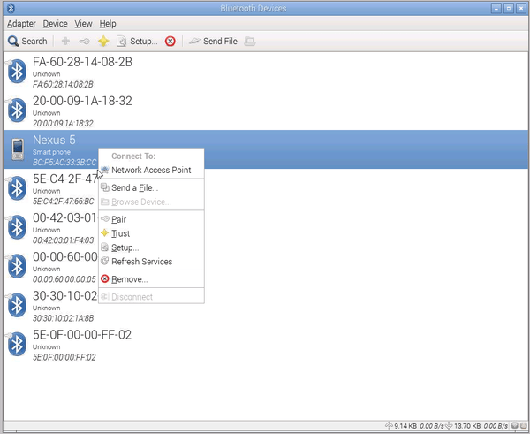Click Refresh Services in context menu
Screen dimensions: 530x434
(x=141, y=262)
